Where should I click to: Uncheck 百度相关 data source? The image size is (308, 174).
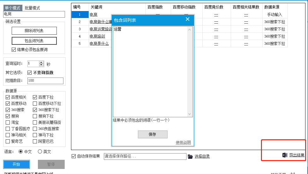[8, 97]
